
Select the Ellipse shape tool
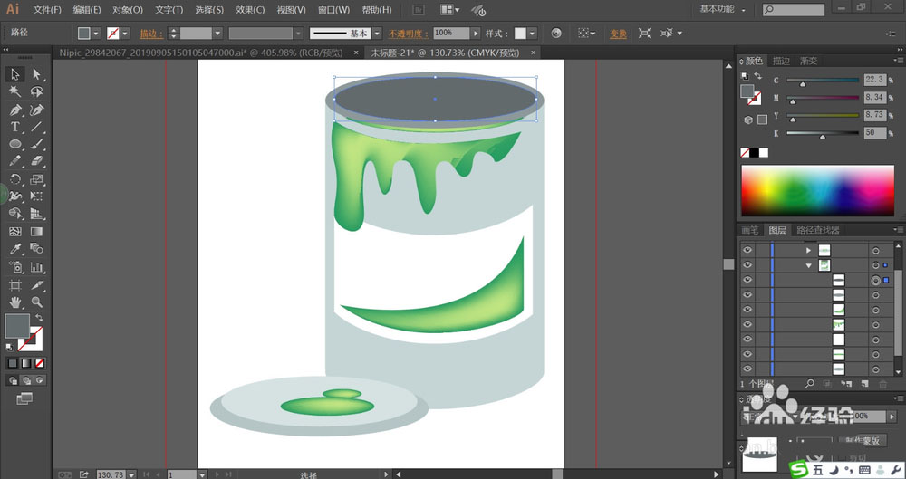click(x=15, y=144)
